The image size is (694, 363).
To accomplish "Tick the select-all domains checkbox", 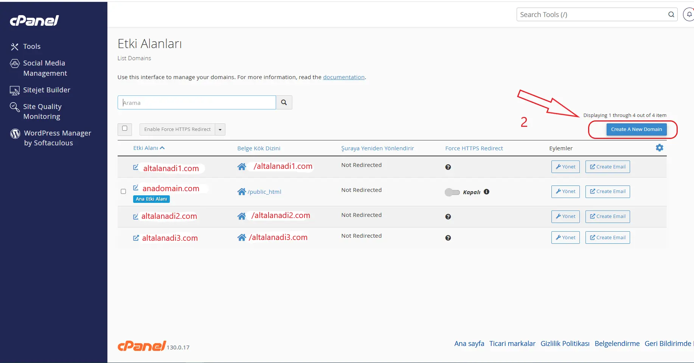I will pos(125,129).
